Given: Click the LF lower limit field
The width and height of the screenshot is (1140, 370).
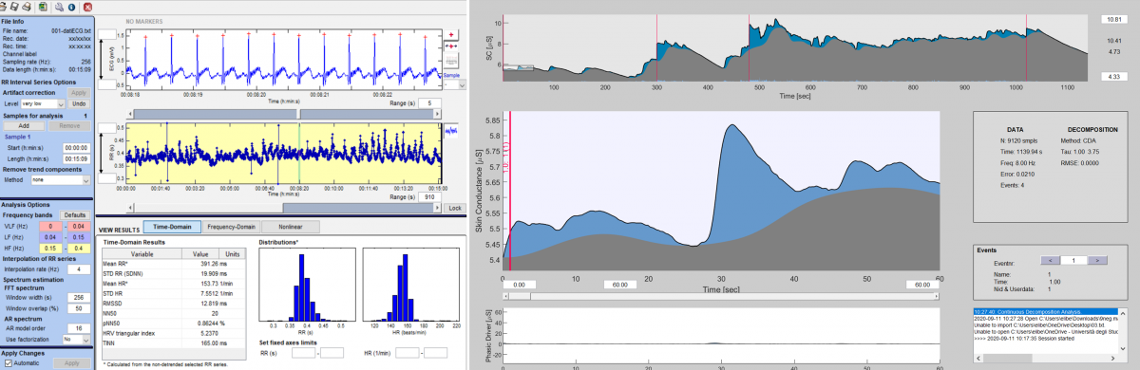Looking at the screenshot, I should (x=49, y=236).
